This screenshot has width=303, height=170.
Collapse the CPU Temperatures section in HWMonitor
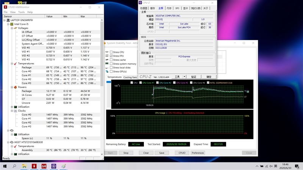[12, 63]
